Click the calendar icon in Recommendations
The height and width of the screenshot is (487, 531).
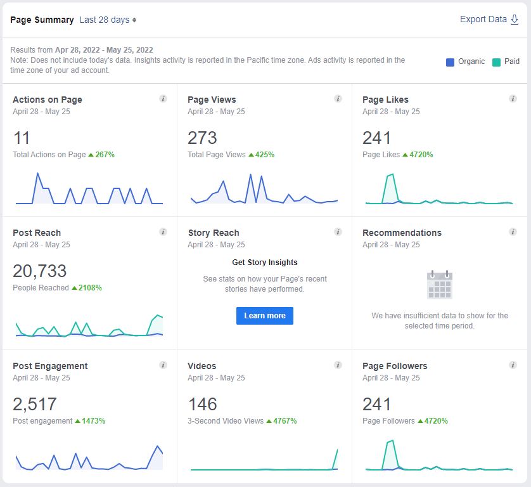[x=440, y=285]
